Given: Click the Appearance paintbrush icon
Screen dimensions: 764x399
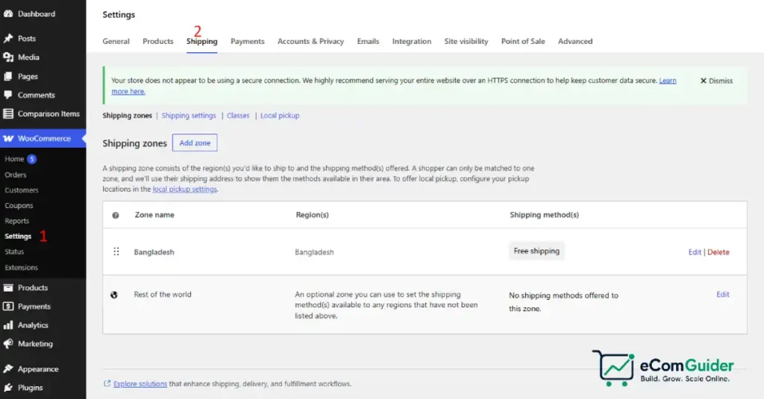Looking at the screenshot, I should coord(8,368).
